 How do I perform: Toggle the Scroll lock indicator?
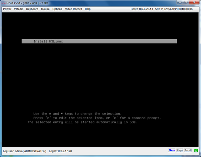coord(188,150)
